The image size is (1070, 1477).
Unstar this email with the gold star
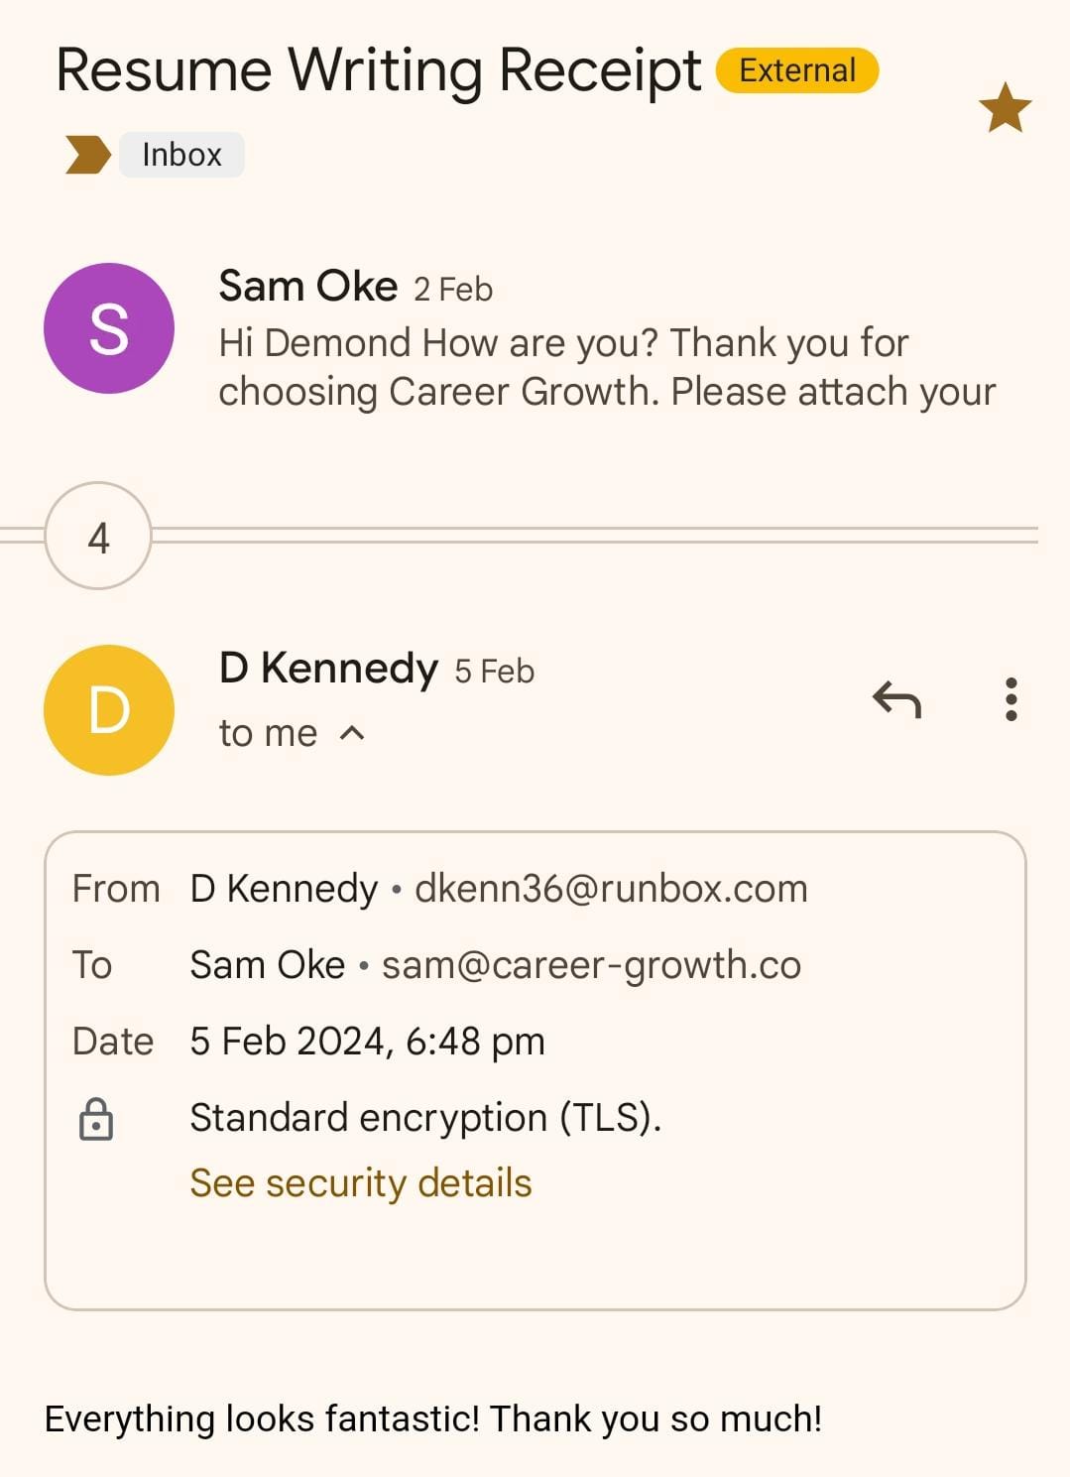click(x=1005, y=107)
